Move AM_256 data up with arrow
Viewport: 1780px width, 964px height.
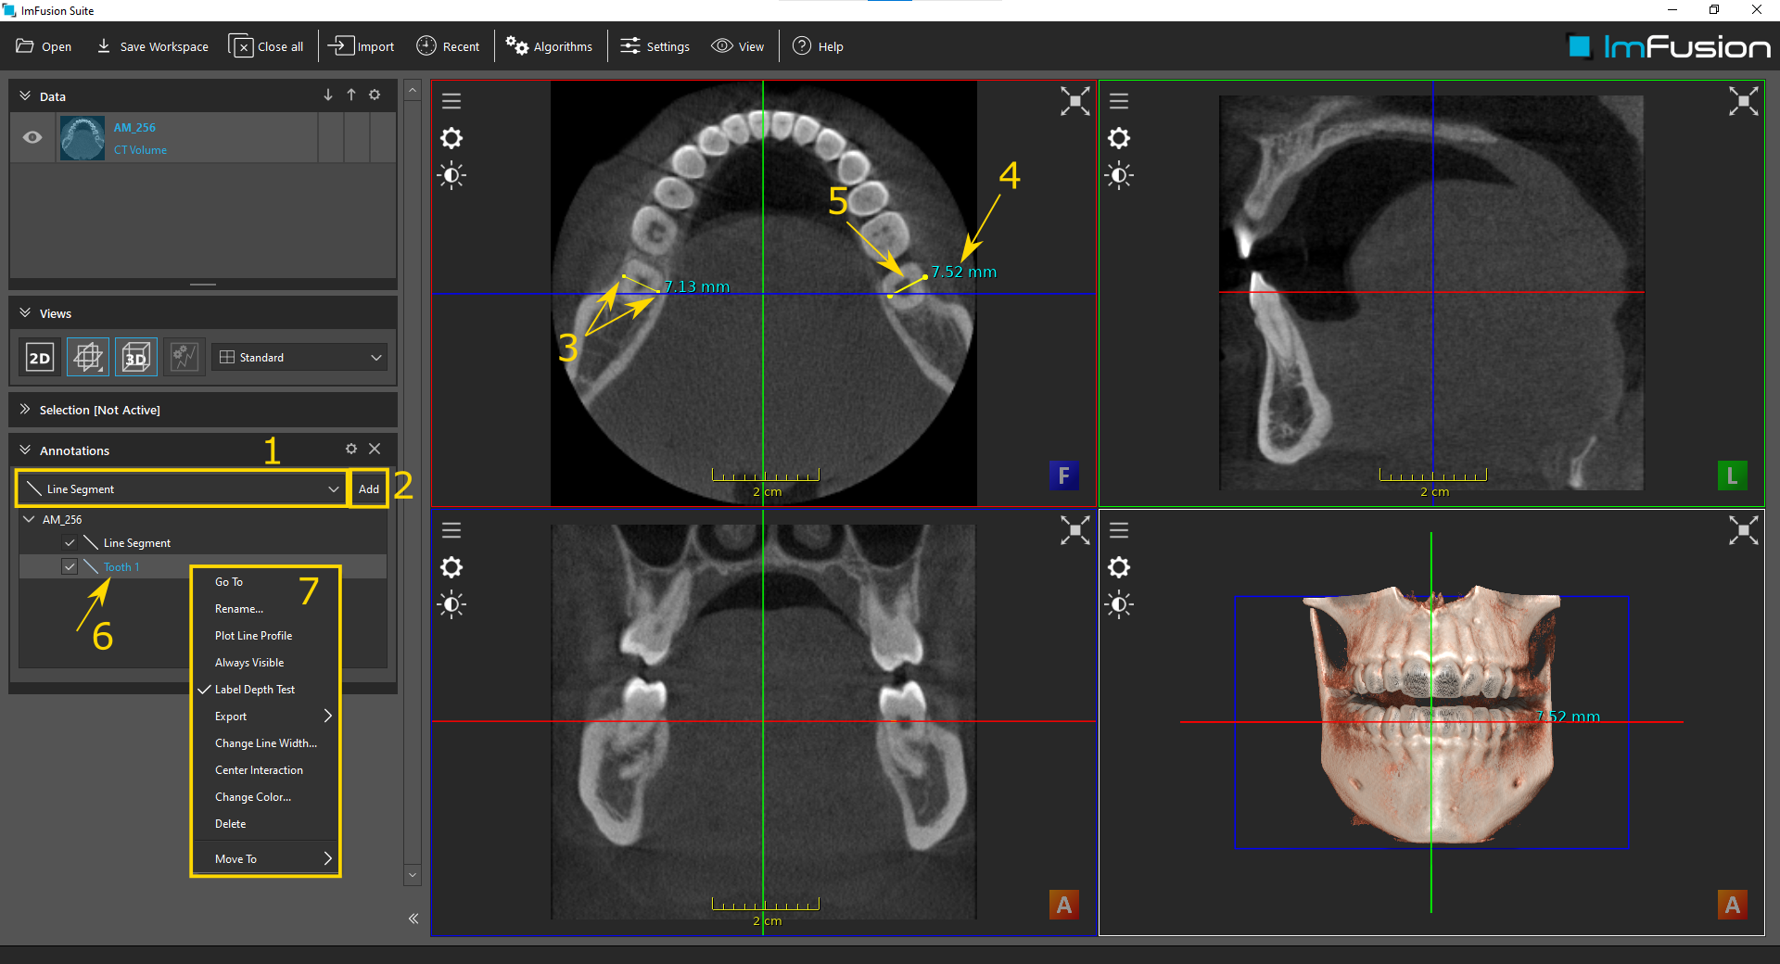tap(351, 95)
